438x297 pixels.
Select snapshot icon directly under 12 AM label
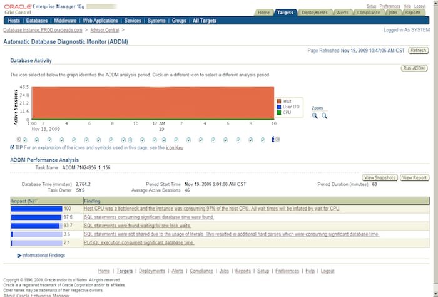pos(155,140)
